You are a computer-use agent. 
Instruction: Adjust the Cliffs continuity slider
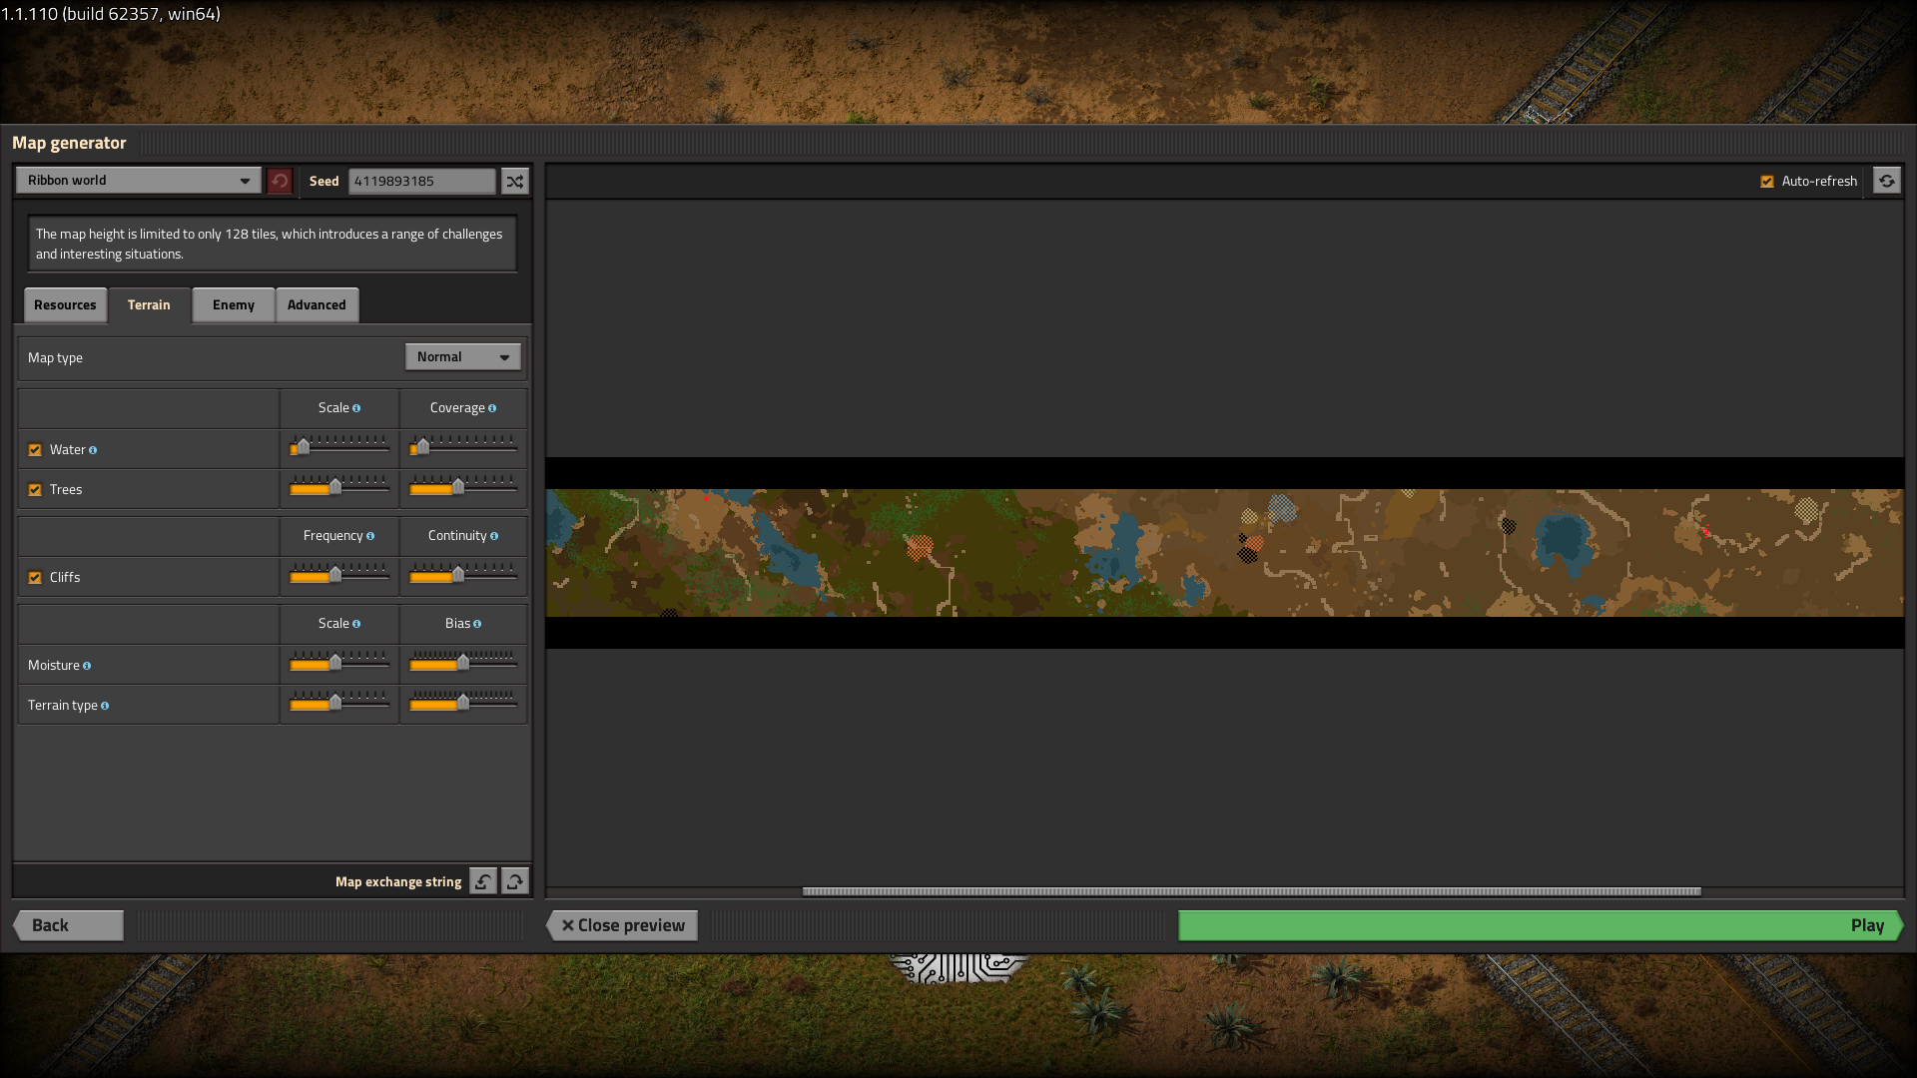click(x=463, y=575)
